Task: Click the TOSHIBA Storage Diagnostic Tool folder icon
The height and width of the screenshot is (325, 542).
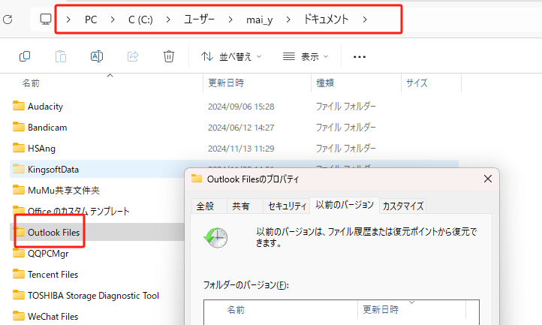Action: 19,295
